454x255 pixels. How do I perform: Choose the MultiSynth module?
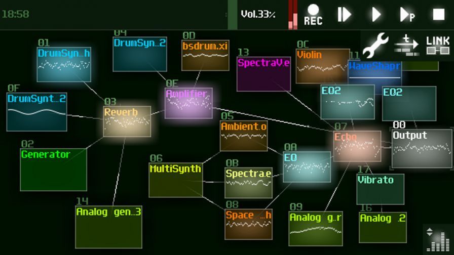click(x=175, y=180)
